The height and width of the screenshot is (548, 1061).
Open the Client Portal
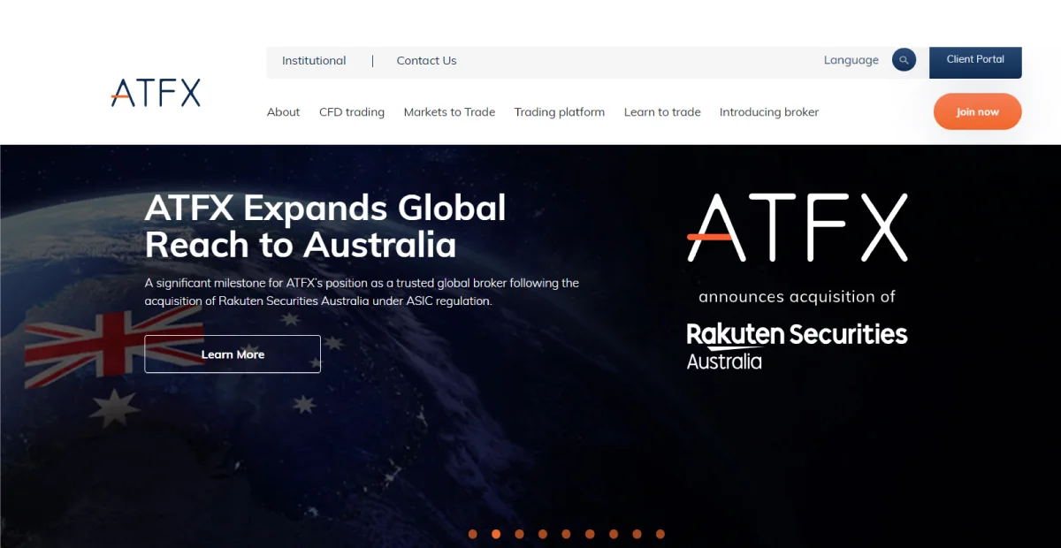point(975,60)
